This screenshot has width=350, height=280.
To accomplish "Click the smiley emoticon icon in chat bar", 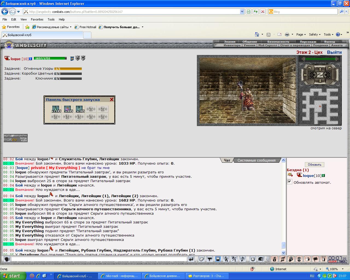I will (x=253, y=259).
